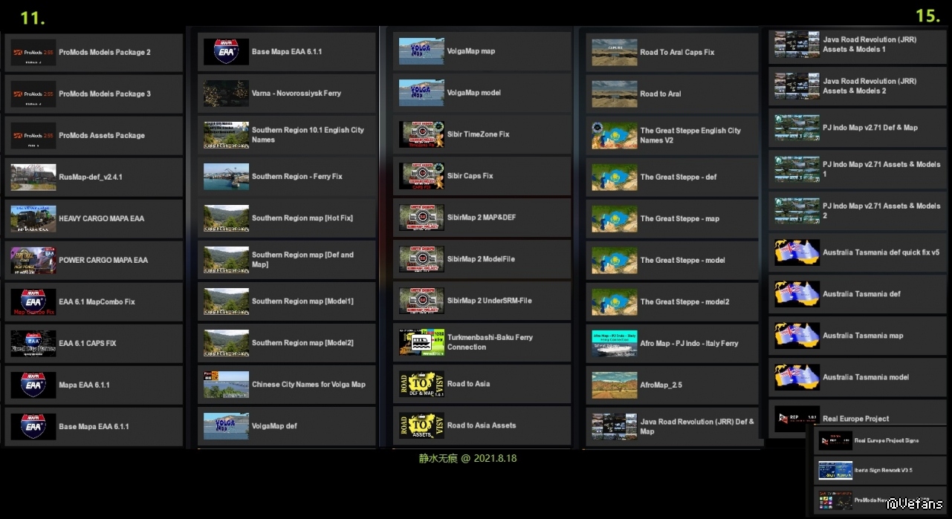This screenshot has height=519, width=952.
Task: Select the SibirMap 2 ModelFile entry
Action: coord(482,259)
